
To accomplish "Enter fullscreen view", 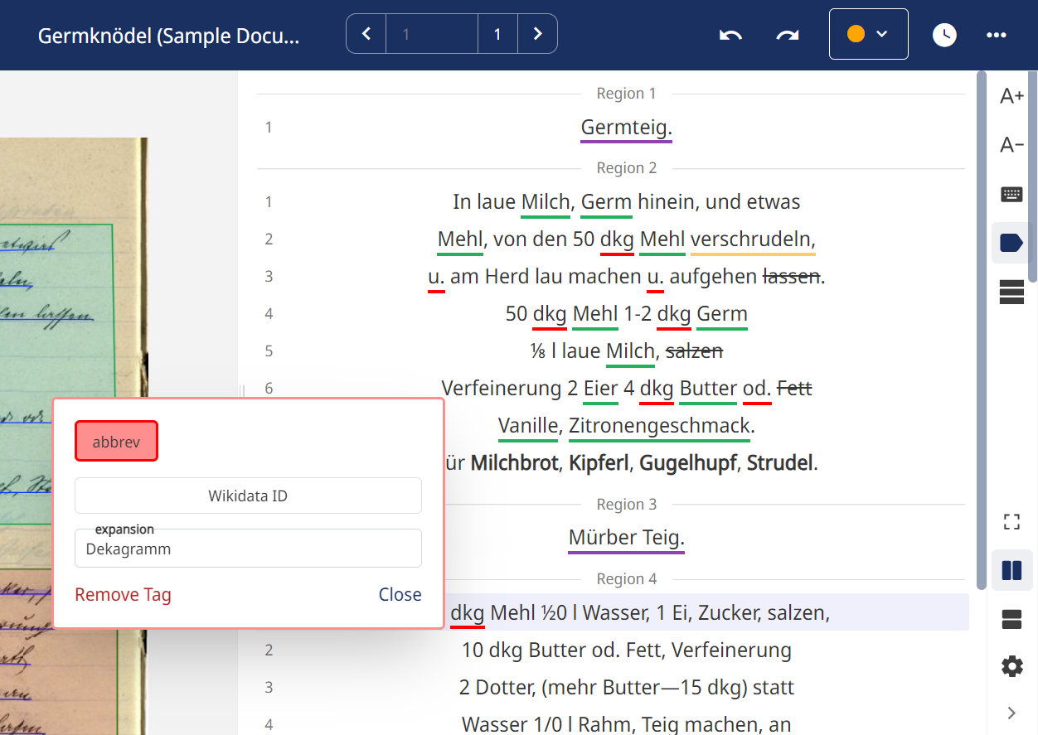I will click(x=1011, y=521).
